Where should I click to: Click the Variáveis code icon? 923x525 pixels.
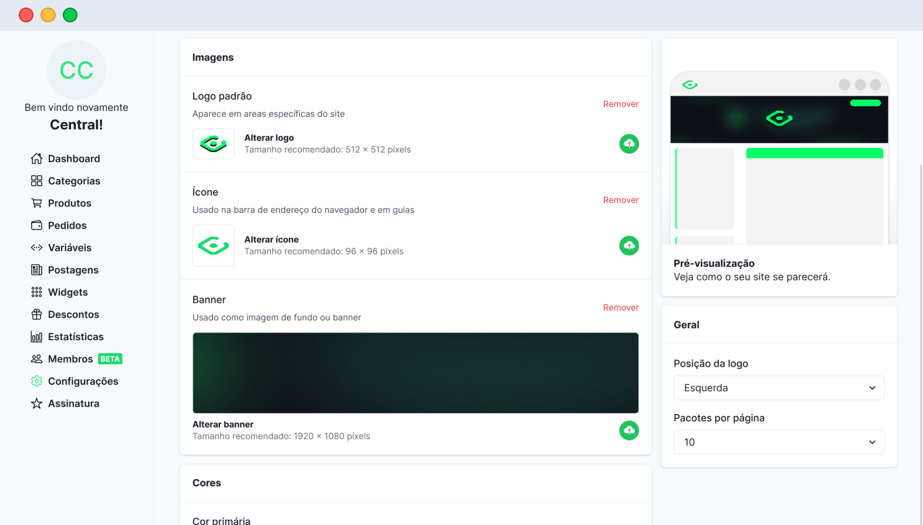point(36,248)
